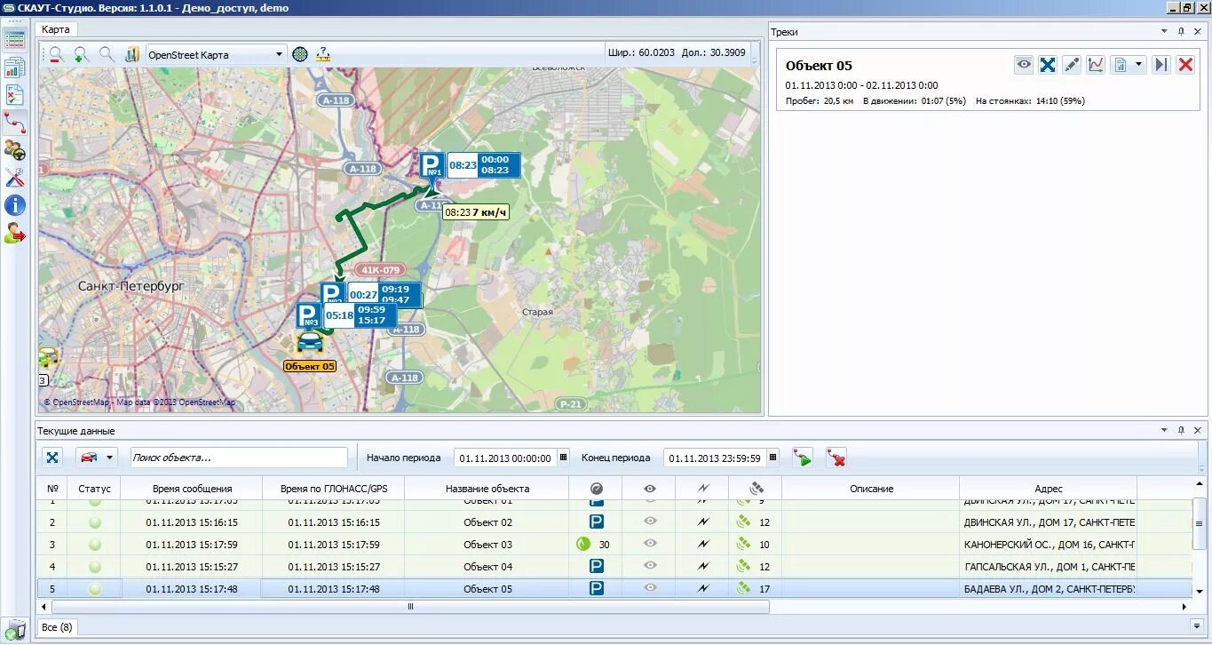Build track with the green play icon
Image resolution: width=1212 pixels, height=645 pixels.
click(802, 458)
